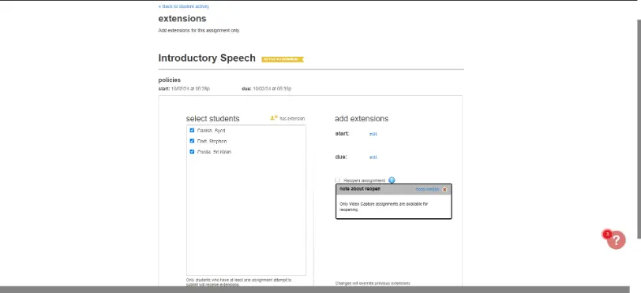The image size is (641, 293).
Task: Close note popup with red X icon
Action: coord(444,189)
